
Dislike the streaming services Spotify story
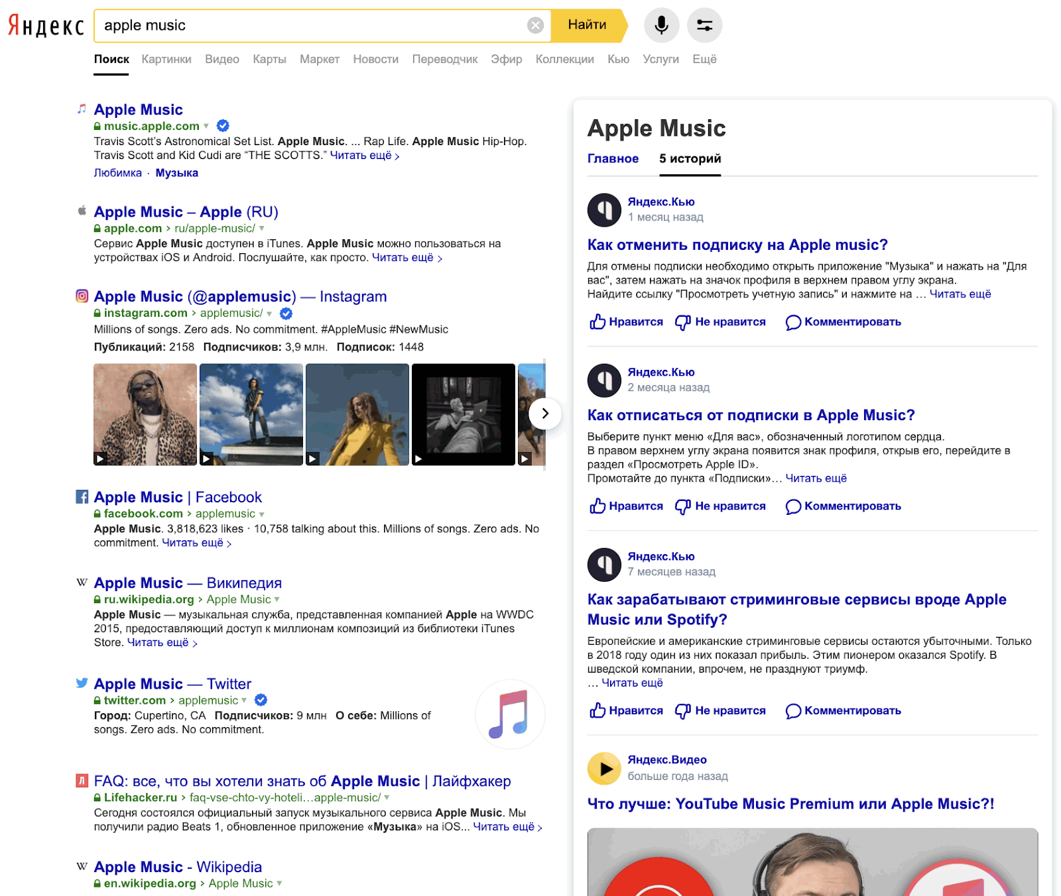[720, 710]
